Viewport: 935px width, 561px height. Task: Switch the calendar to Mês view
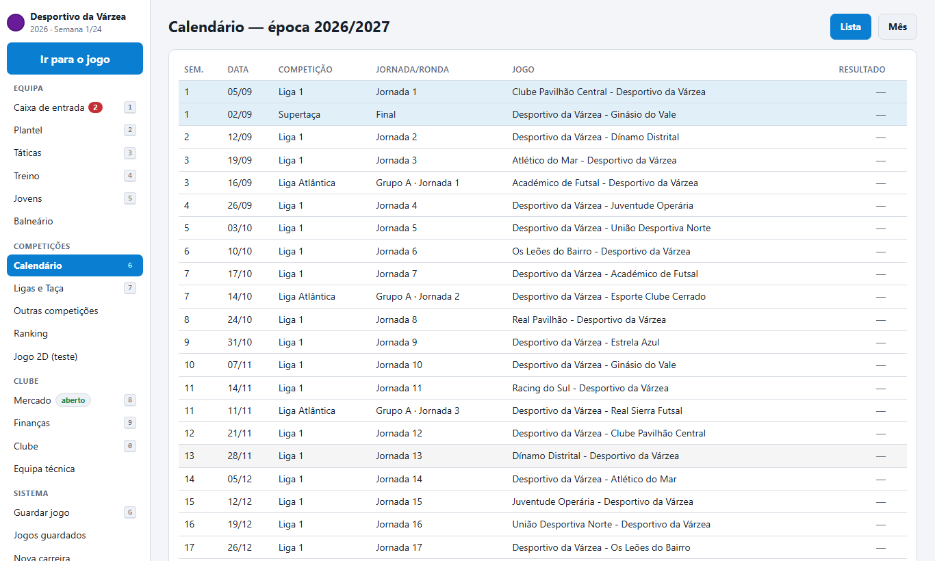point(897,27)
